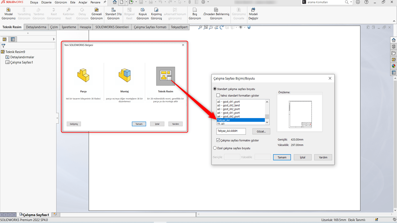Click the user account icon

click(x=358, y=2)
